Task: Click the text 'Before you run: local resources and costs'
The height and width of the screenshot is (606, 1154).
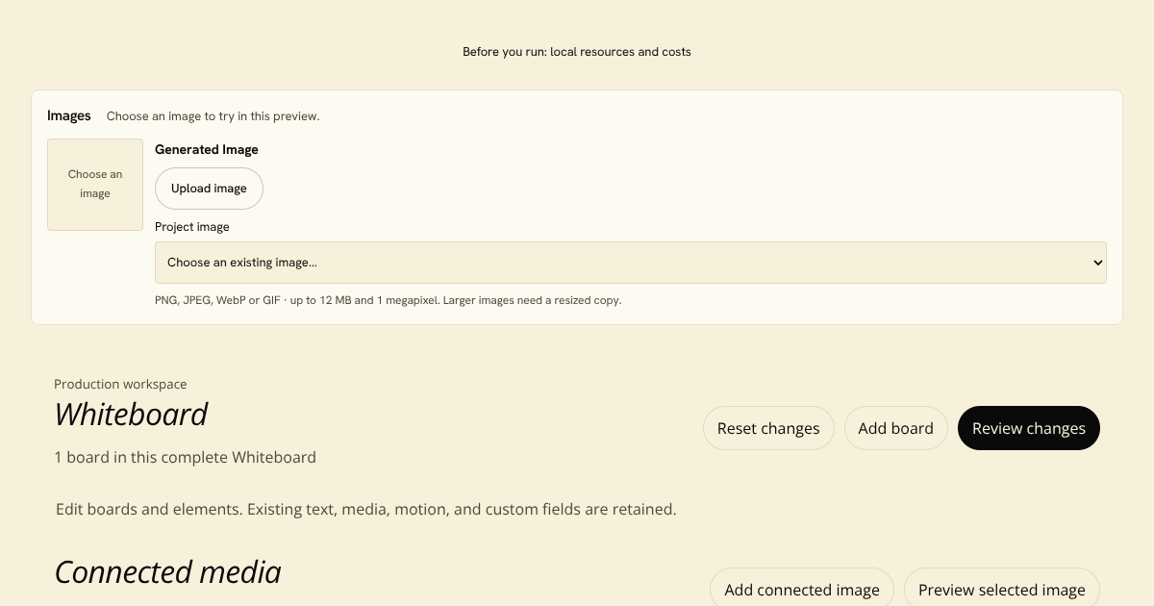Action: [x=577, y=52]
